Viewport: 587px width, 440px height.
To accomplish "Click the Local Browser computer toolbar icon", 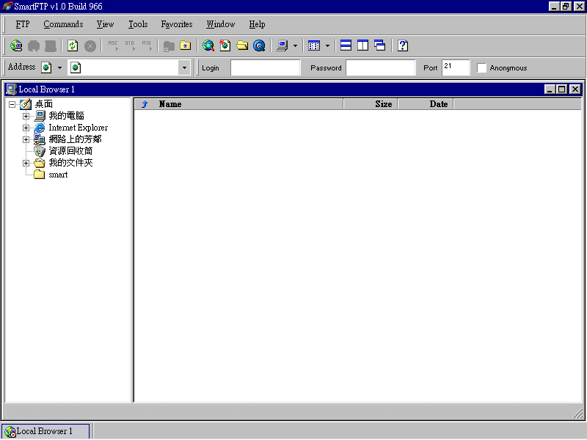I will click(282, 45).
